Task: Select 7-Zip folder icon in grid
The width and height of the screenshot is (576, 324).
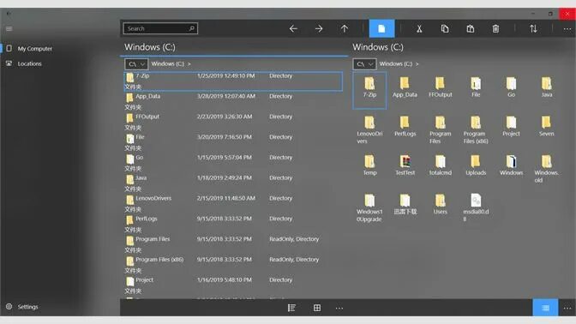Action: [369, 84]
